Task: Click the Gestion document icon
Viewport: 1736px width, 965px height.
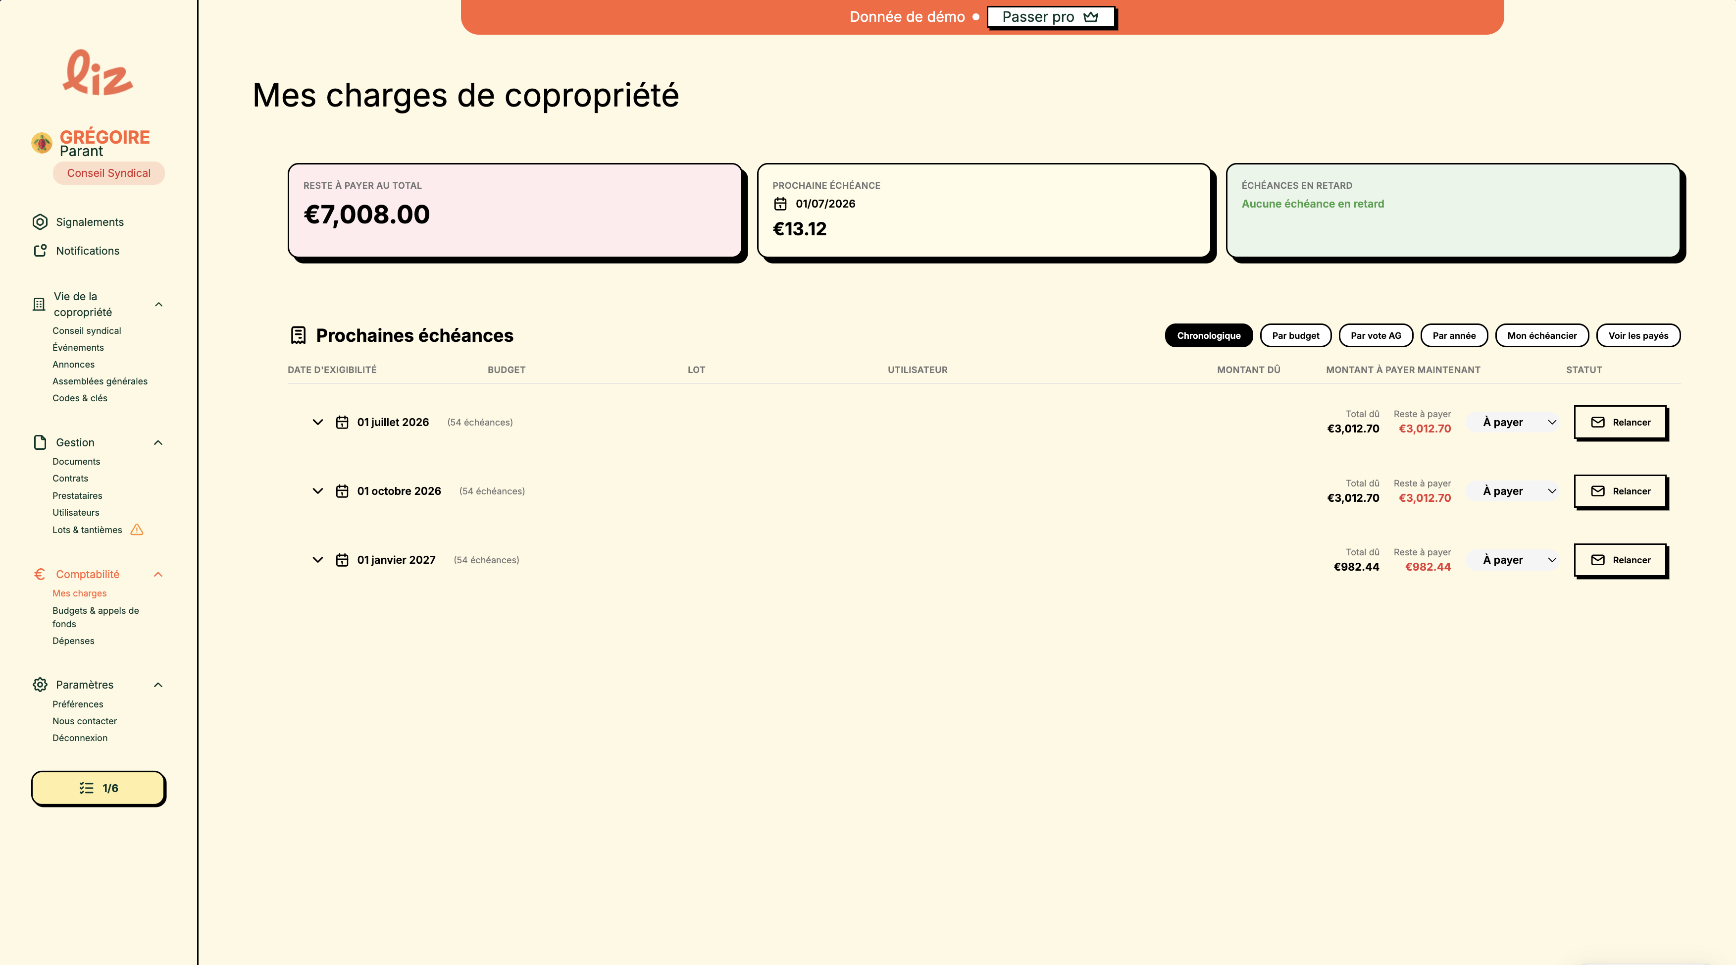Action: click(x=40, y=442)
